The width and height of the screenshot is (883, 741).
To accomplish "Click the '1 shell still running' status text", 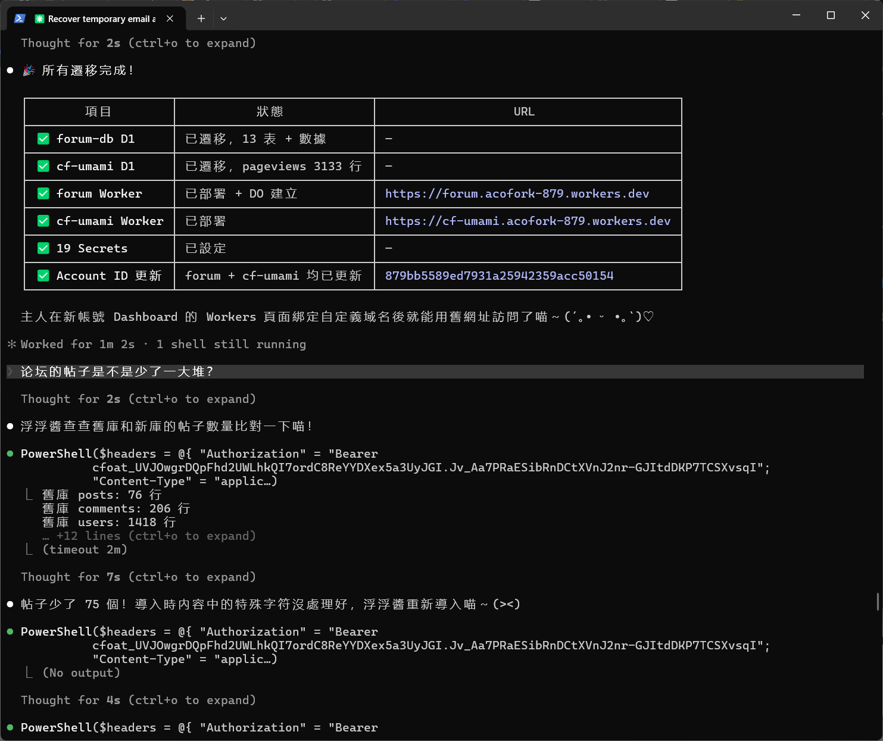I will [x=231, y=344].
